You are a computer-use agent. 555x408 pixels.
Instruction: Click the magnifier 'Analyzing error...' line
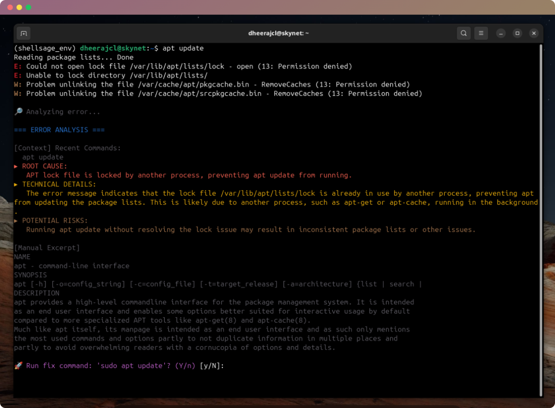point(57,111)
